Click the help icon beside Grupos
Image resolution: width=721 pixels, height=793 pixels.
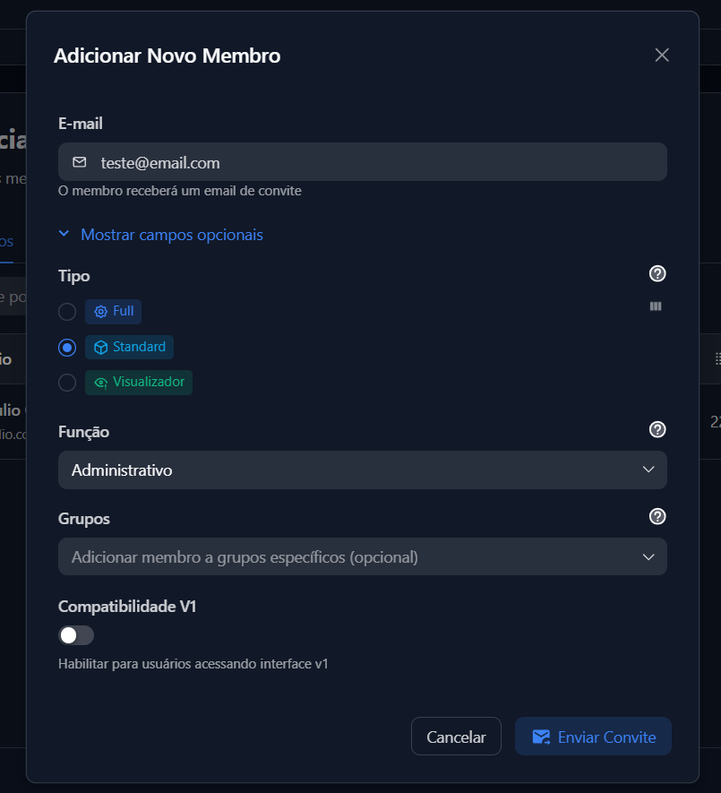[657, 517]
